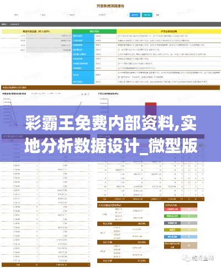Image resolution: width=221 pixels, height=268 pixels.
Task: Click the first blue query button
Action: pos(135,15)
